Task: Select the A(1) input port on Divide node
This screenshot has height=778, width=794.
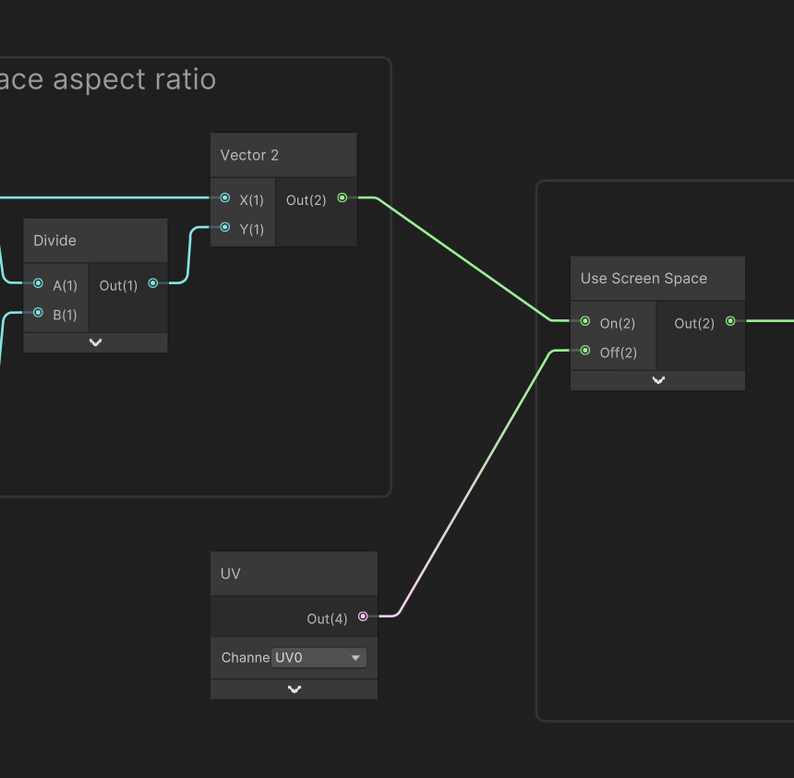Action: coord(38,283)
